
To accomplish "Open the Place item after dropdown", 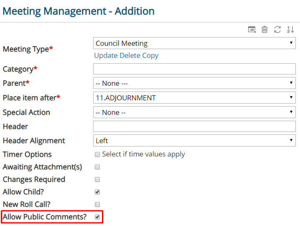I will pyautogui.click(x=194, y=97).
